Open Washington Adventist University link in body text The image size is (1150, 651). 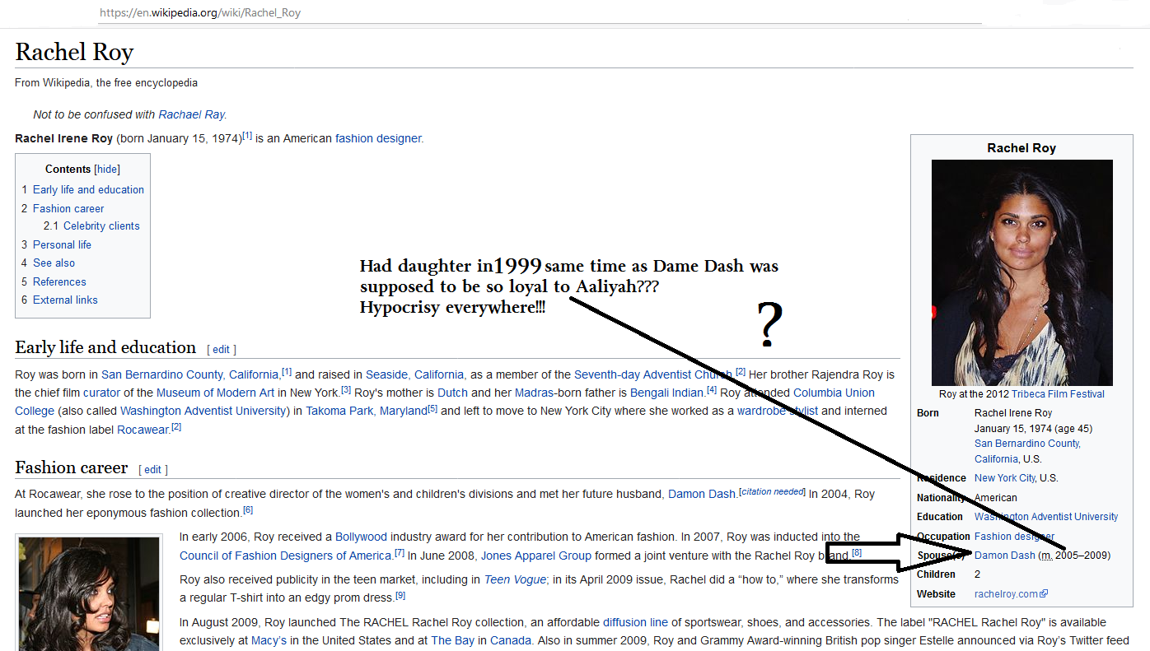(x=203, y=411)
